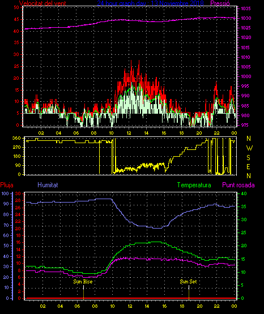Click the '1025' pressure axis value
This screenshot has height=314, width=264.
[246, 28]
